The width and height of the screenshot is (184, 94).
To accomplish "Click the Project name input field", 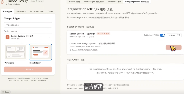I will [28, 25].
